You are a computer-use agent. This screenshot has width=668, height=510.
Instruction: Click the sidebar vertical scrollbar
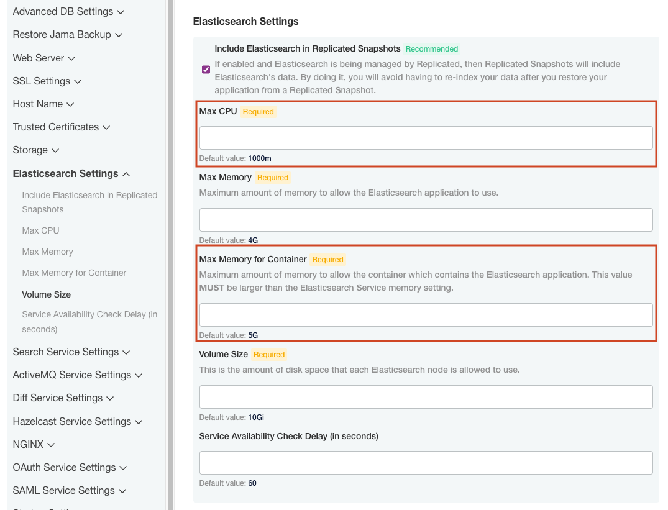pos(170,255)
